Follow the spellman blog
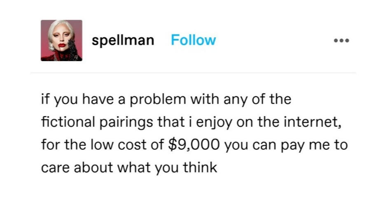Viewport: 385px width, 204px height. tap(193, 40)
